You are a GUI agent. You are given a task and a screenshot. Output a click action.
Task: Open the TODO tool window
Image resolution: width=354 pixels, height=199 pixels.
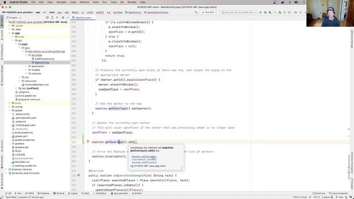tap(29, 193)
